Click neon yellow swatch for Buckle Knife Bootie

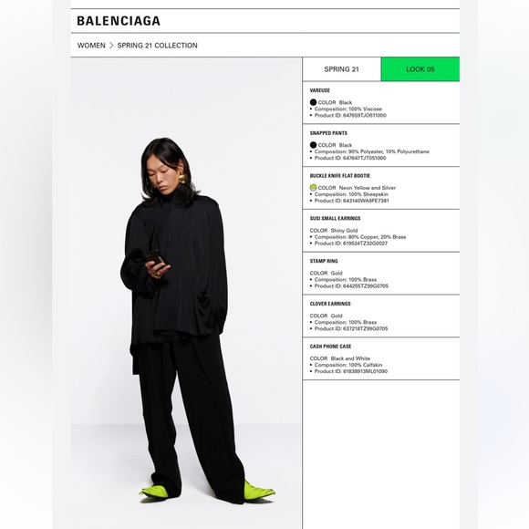click(x=313, y=188)
